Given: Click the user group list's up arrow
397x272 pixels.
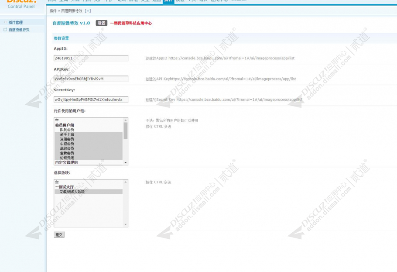Looking at the screenshot, I should pos(126,120).
